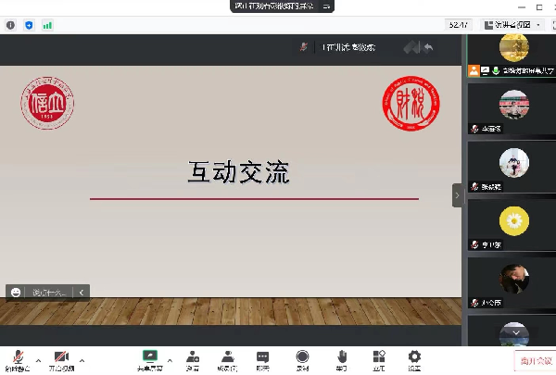This screenshot has height=375, width=556.
Task: Raise hand using the hand icon
Action: tap(341, 358)
